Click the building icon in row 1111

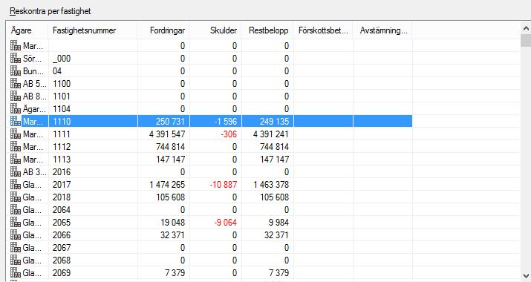click(x=16, y=134)
